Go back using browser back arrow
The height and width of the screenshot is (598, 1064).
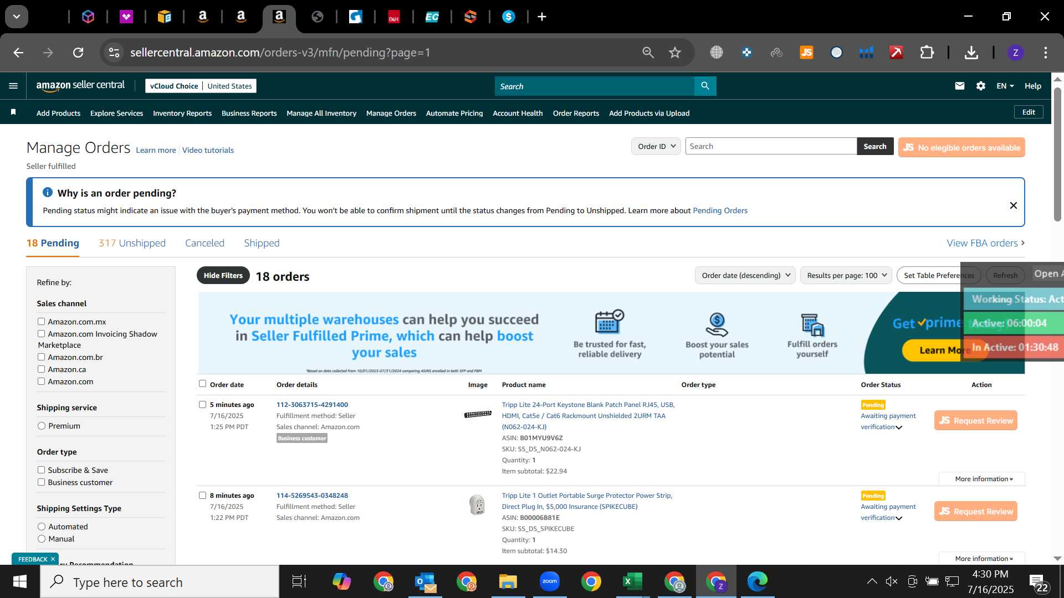point(18,53)
